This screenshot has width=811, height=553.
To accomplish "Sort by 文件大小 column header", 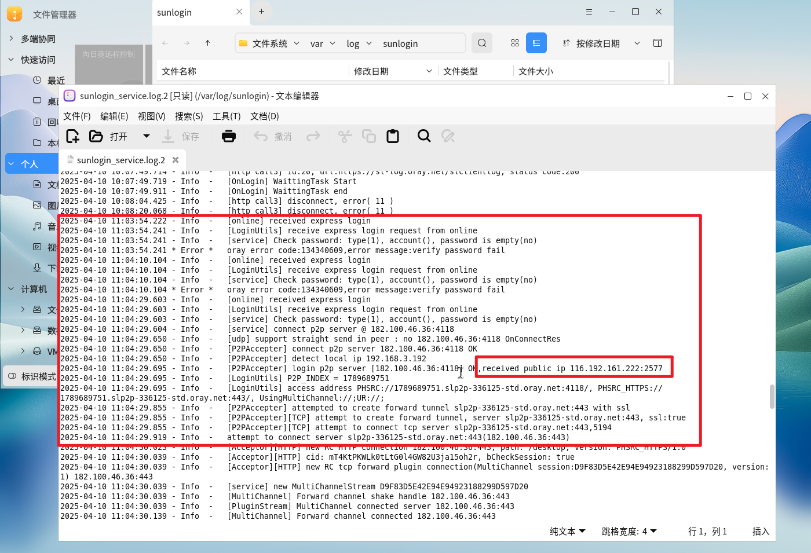I will (536, 71).
